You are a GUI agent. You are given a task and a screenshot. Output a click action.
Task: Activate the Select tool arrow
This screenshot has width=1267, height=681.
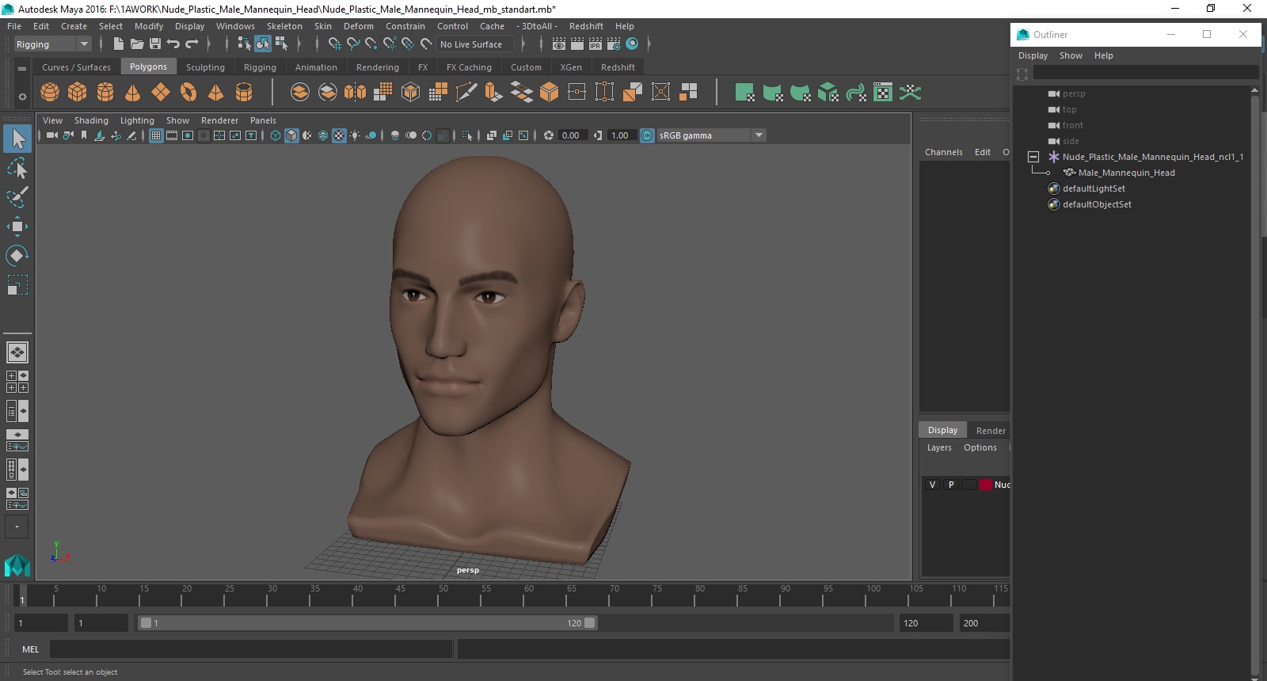tap(17, 139)
